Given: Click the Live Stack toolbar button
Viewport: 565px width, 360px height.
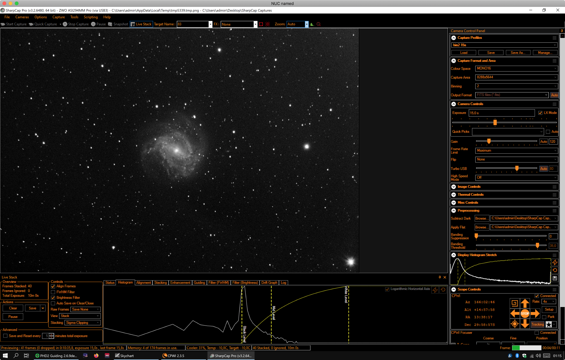Looking at the screenshot, I should [141, 24].
